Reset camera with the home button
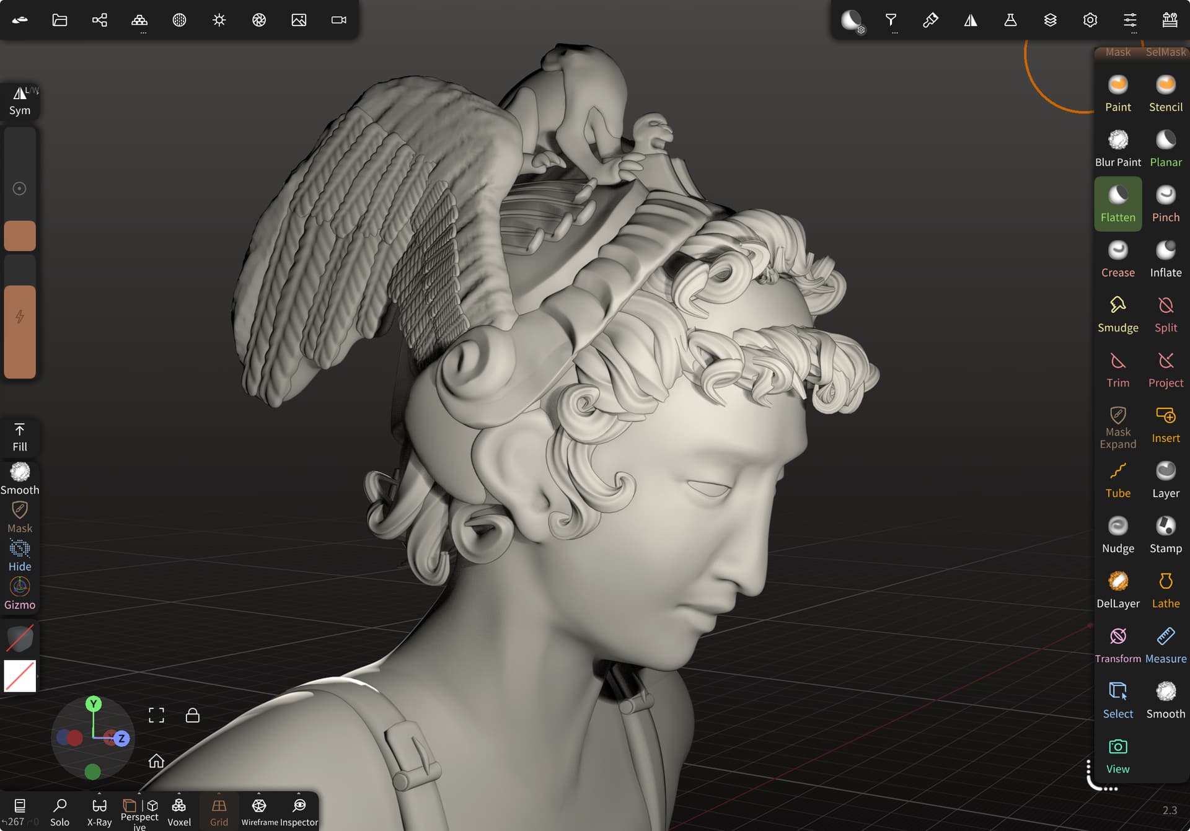Image resolution: width=1190 pixels, height=831 pixels. click(x=156, y=760)
